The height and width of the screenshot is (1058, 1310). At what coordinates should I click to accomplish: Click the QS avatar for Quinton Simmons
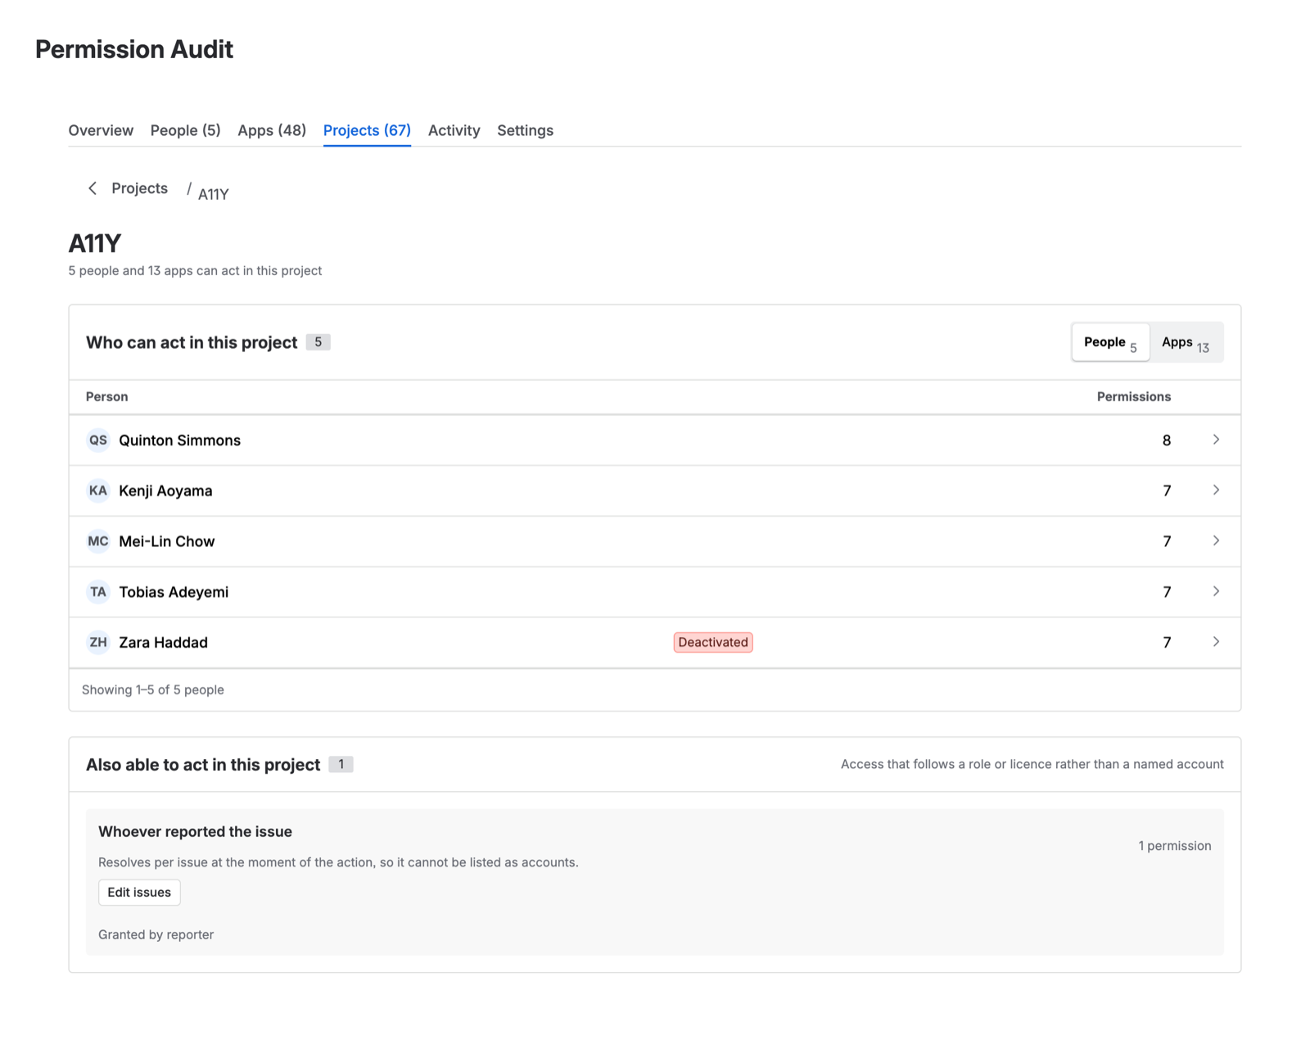(x=98, y=441)
